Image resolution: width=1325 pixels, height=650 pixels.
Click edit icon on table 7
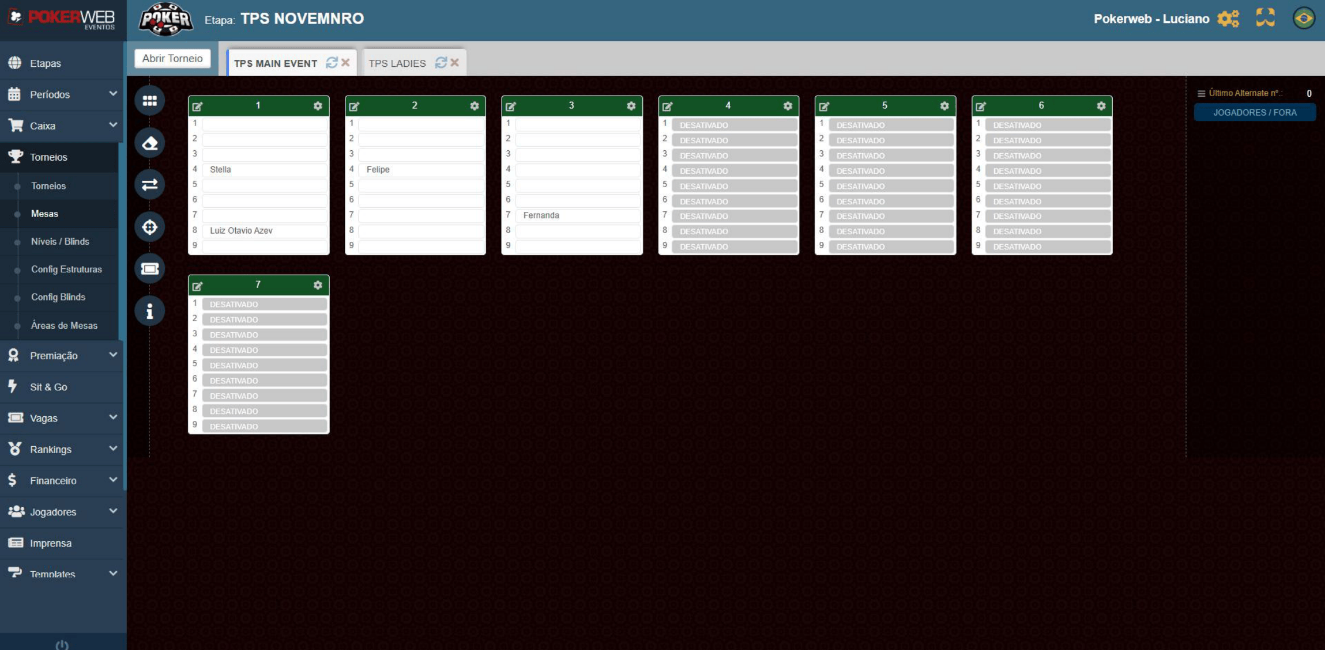(x=198, y=286)
